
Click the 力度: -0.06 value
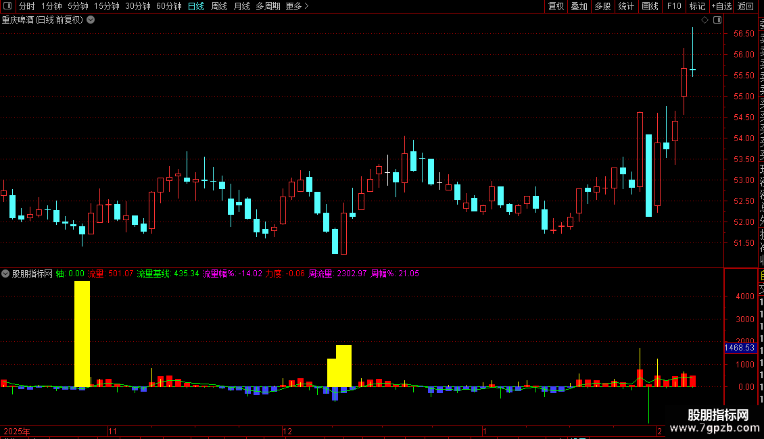285,274
